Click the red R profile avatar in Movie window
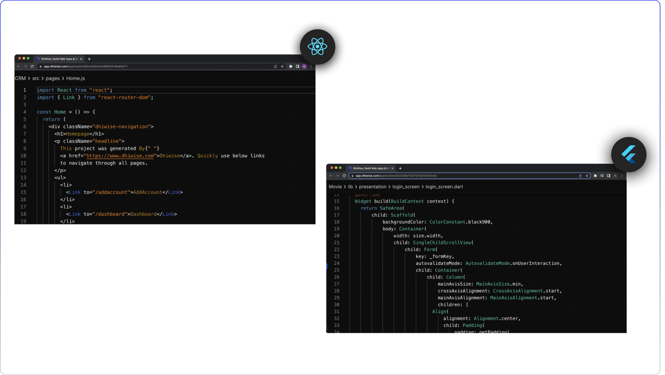Screen dimensions: 665x375 (x=616, y=176)
